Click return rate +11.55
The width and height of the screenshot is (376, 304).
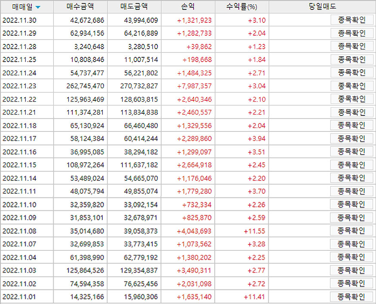(x=254, y=231)
